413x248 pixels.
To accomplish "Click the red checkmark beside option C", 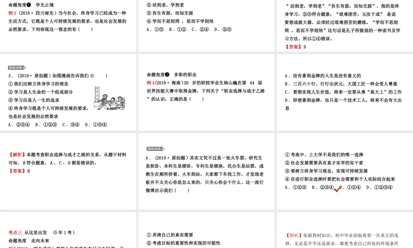I will coord(337,189).
